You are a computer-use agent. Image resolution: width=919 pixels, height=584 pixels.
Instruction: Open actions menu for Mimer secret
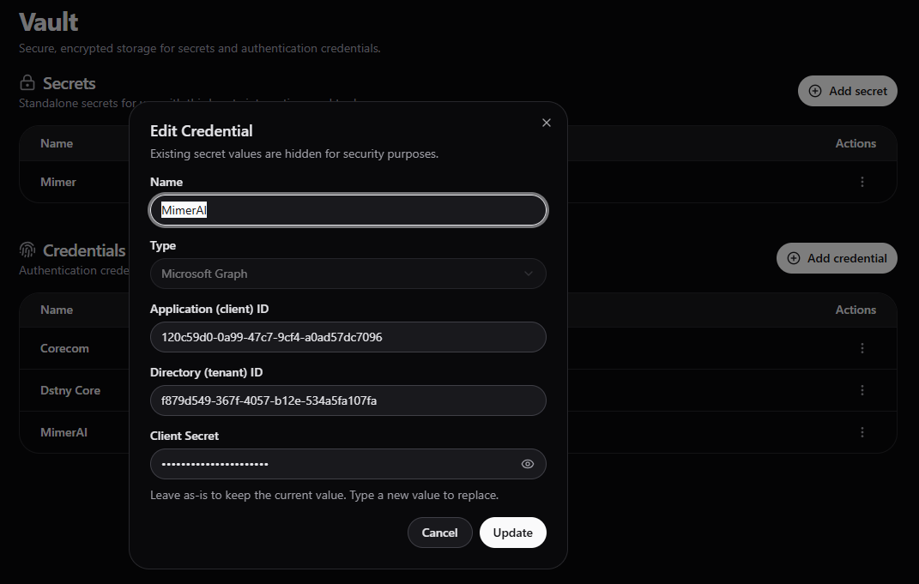862,182
